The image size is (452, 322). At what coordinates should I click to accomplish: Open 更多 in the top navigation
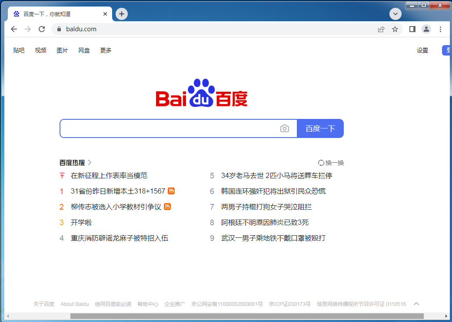106,50
